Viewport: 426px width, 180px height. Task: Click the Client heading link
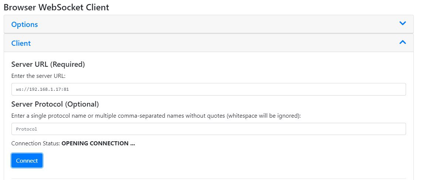(x=21, y=43)
